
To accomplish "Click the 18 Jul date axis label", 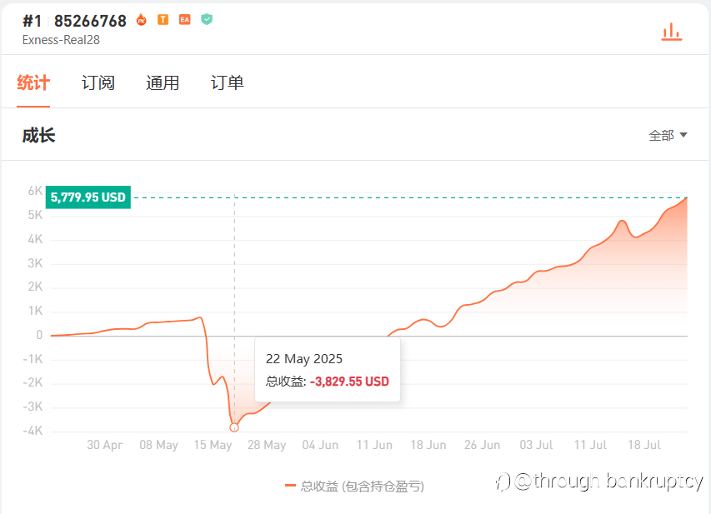I will click(643, 445).
